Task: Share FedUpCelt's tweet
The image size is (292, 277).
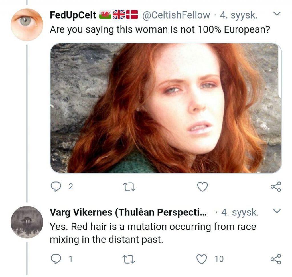Action: (276, 187)
